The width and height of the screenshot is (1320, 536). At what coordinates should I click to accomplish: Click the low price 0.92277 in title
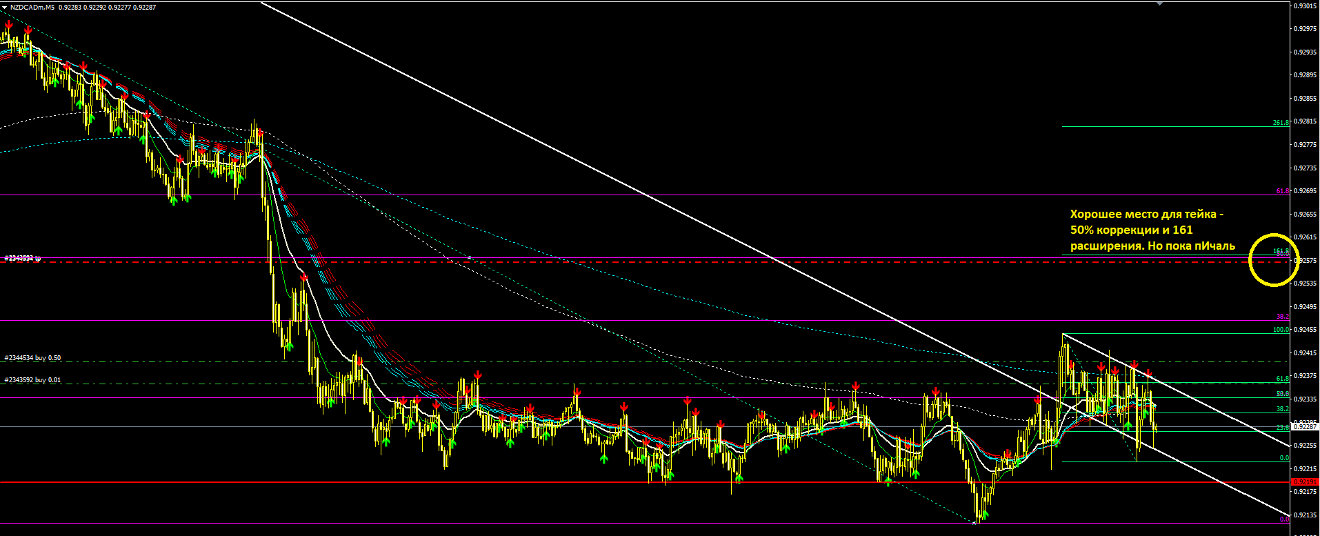[x=119, y=7]
